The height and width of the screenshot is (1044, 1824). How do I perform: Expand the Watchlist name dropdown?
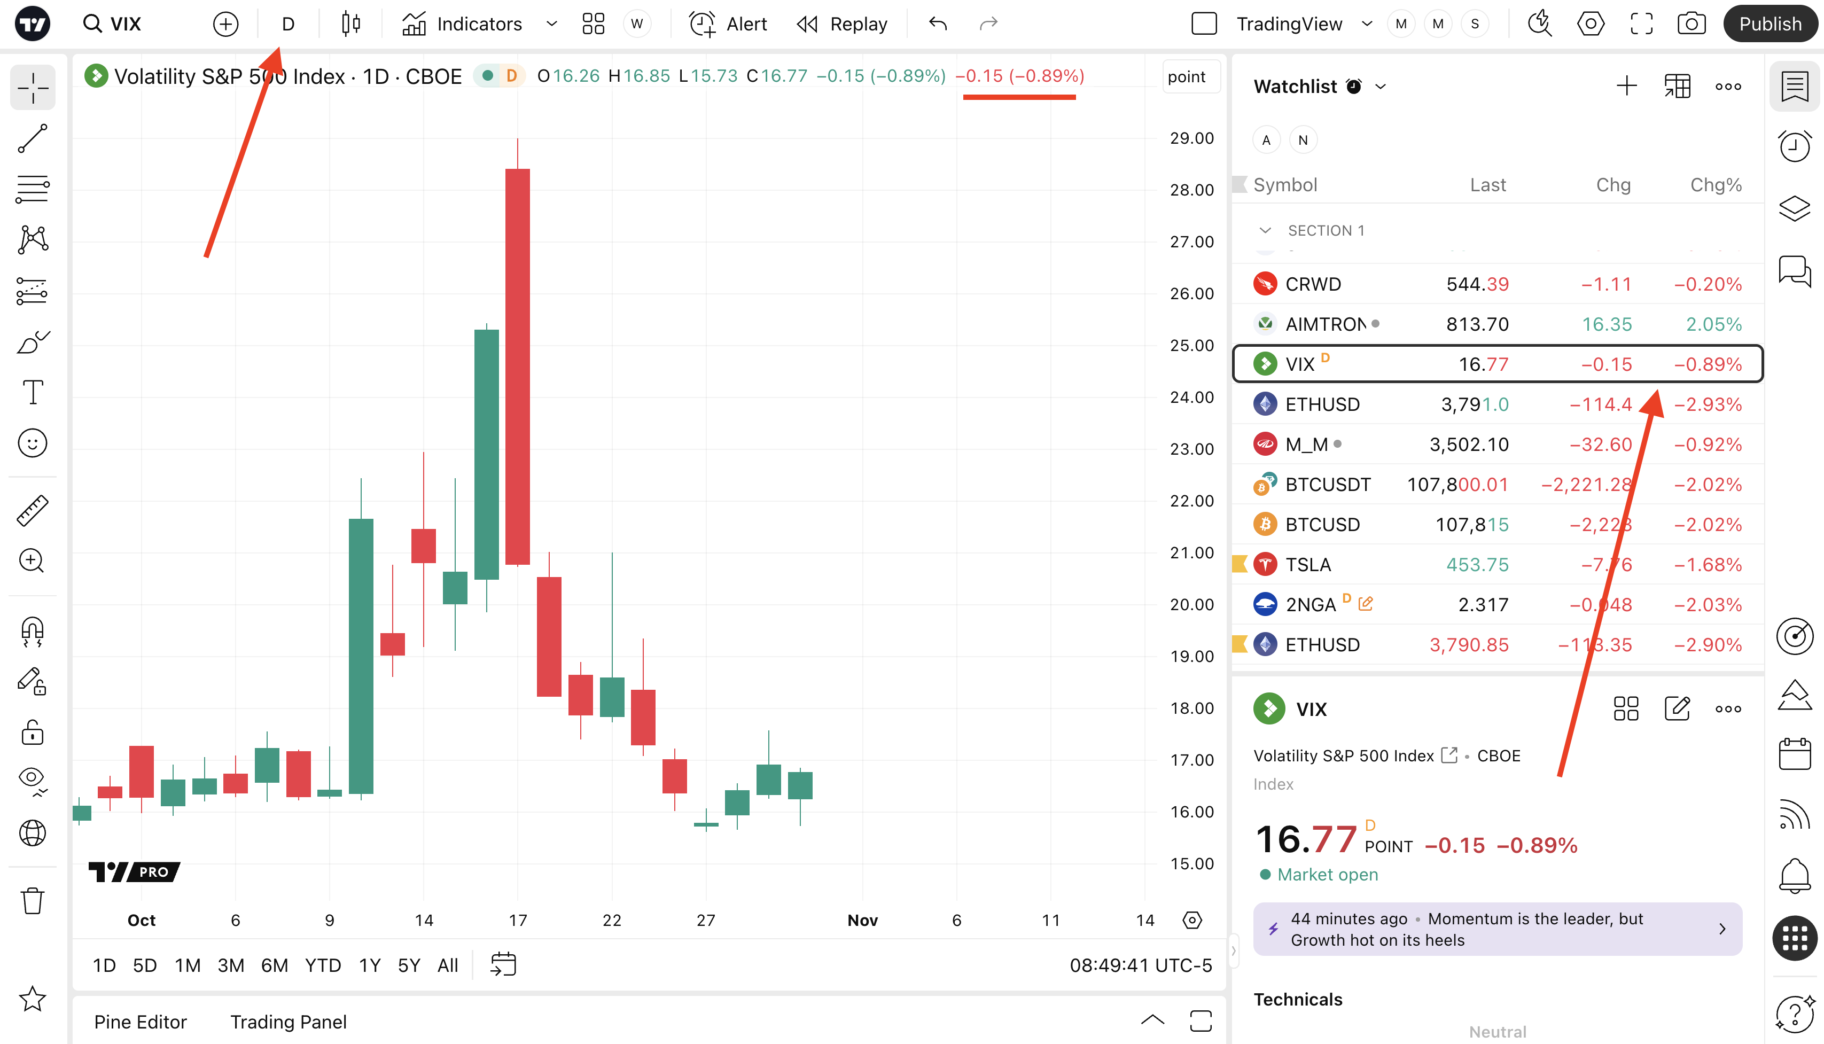(1381, 87)
